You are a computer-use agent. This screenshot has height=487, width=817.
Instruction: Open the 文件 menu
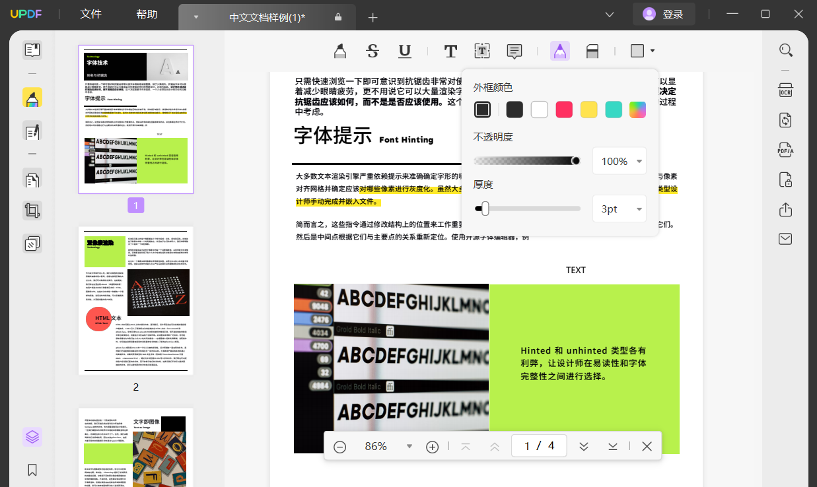click(x=90, y=15)
